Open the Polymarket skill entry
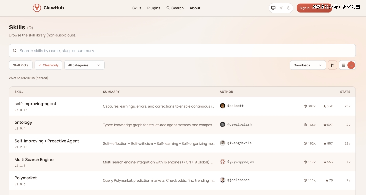366x195 pixels. (x=25, y=178)
